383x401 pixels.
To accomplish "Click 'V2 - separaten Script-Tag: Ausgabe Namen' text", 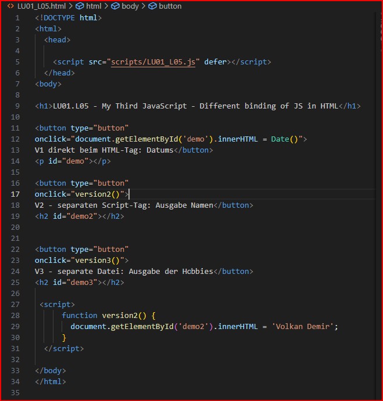I will 124,205.
